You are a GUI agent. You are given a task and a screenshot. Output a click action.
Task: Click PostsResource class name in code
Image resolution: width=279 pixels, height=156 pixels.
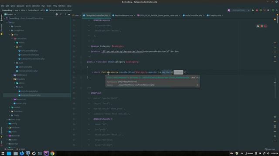pos(110,72)
